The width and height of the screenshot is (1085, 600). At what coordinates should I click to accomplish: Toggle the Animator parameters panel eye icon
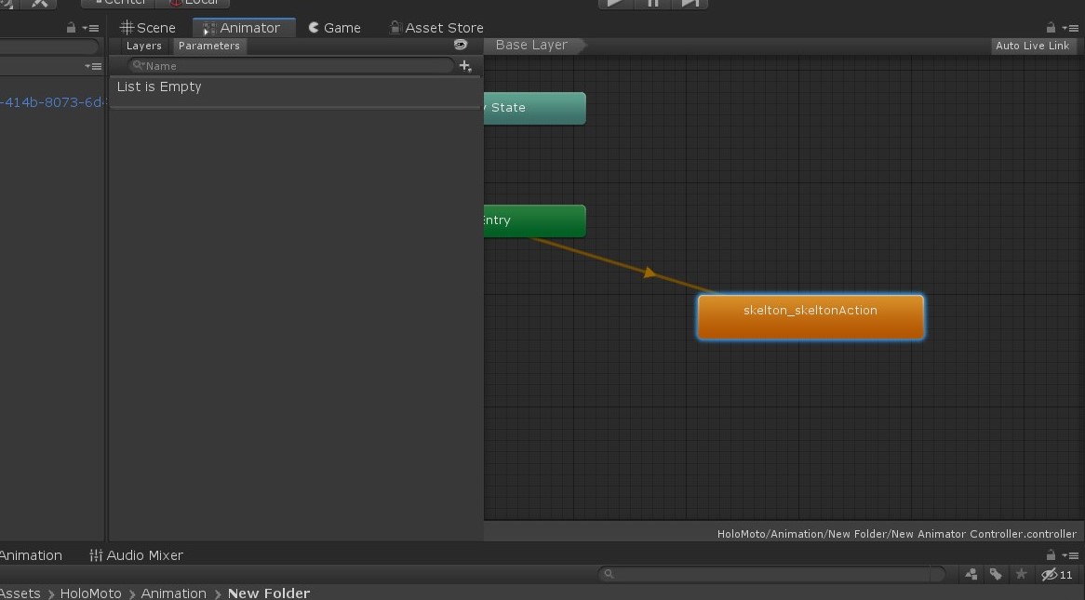(461, 45)
